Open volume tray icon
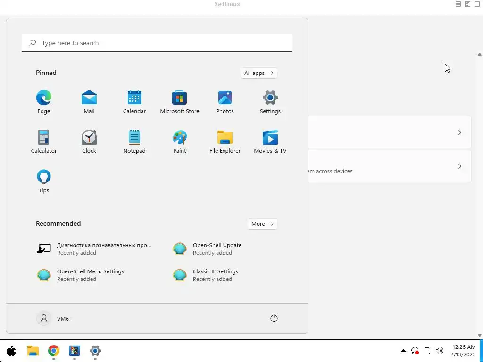The image size is (483, 362). coord(440,351)
